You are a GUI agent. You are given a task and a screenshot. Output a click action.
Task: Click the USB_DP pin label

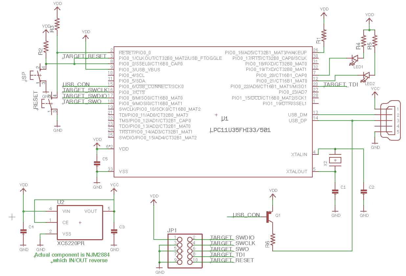(298, 120)
